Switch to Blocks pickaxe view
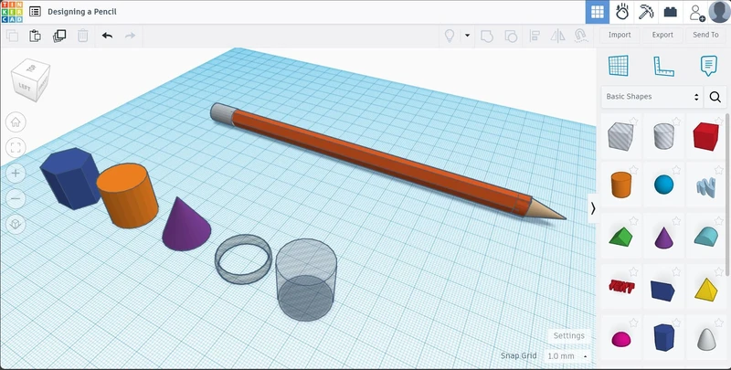The width and height of the screenshot is (731, 370). pyautogui.click(x=646, y=12)
